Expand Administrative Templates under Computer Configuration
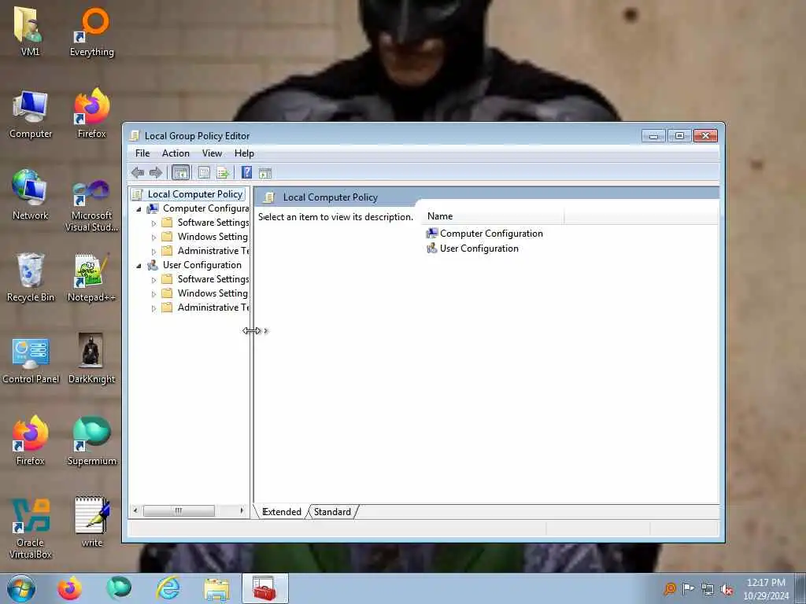Image resolution: width=806 pixels, height=604 pixels. (x=153, y=252)
